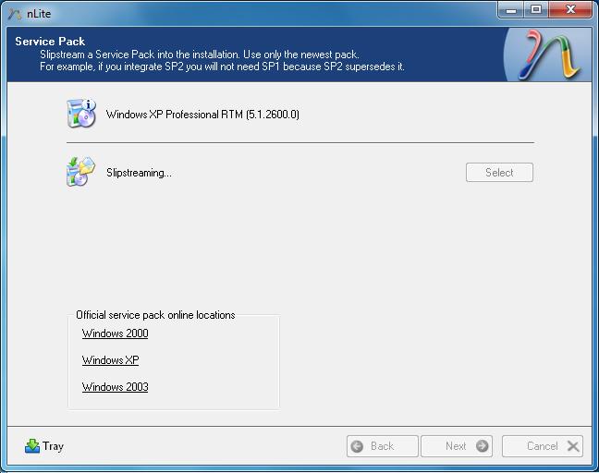Click the nLite logo in the header
Screen dimensions: 599x473
click(x=548, y=55)
